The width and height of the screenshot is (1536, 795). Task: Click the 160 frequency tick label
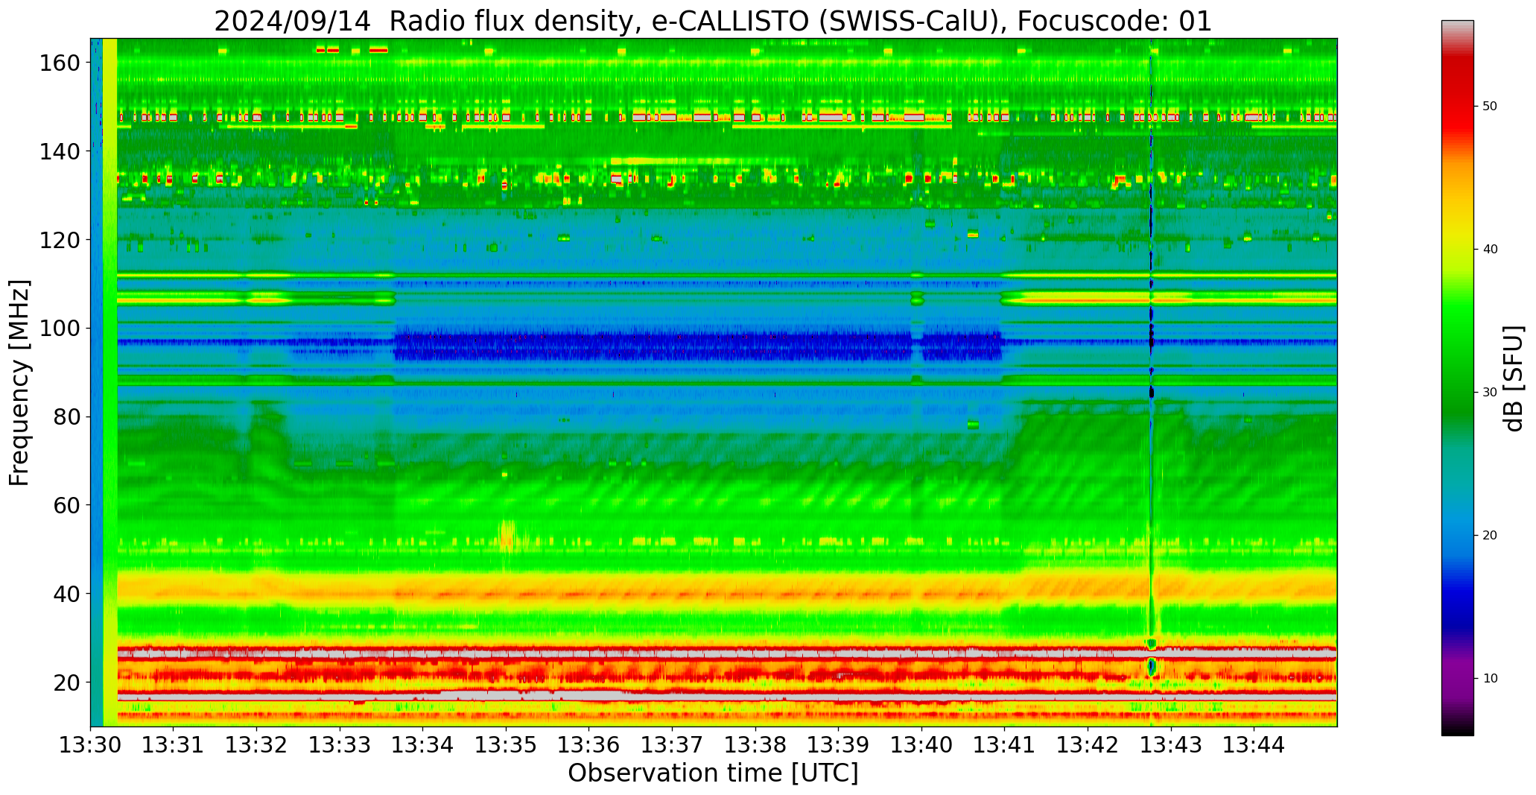pos(59,63)
